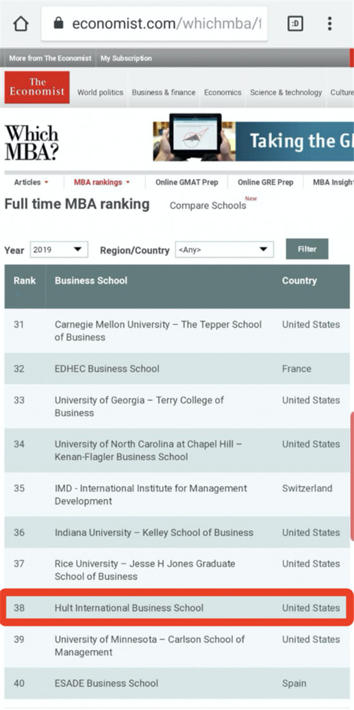The image size is (354, 710).
Task: Go to the Business & finance section
Action: 163,93
